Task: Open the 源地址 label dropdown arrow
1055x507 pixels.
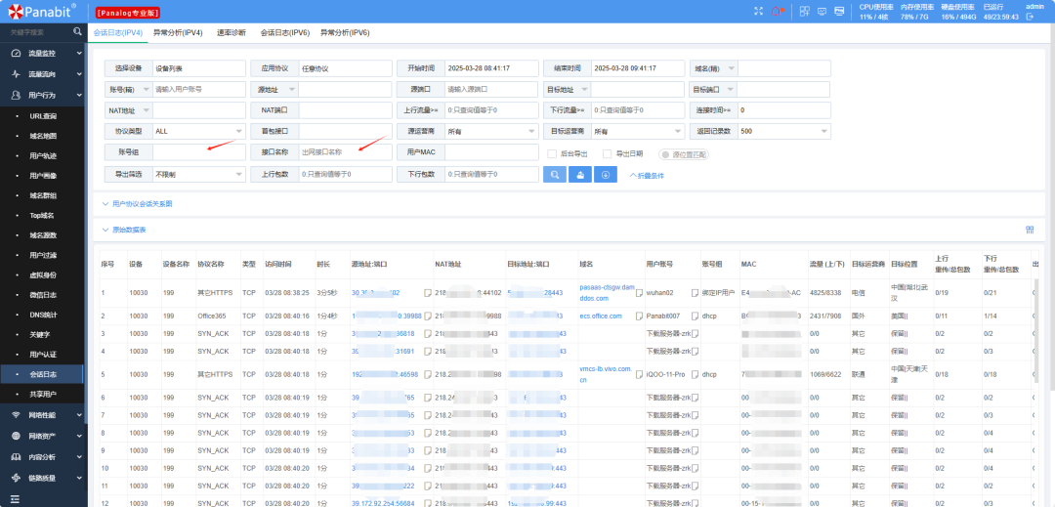Action: [292, 89]
